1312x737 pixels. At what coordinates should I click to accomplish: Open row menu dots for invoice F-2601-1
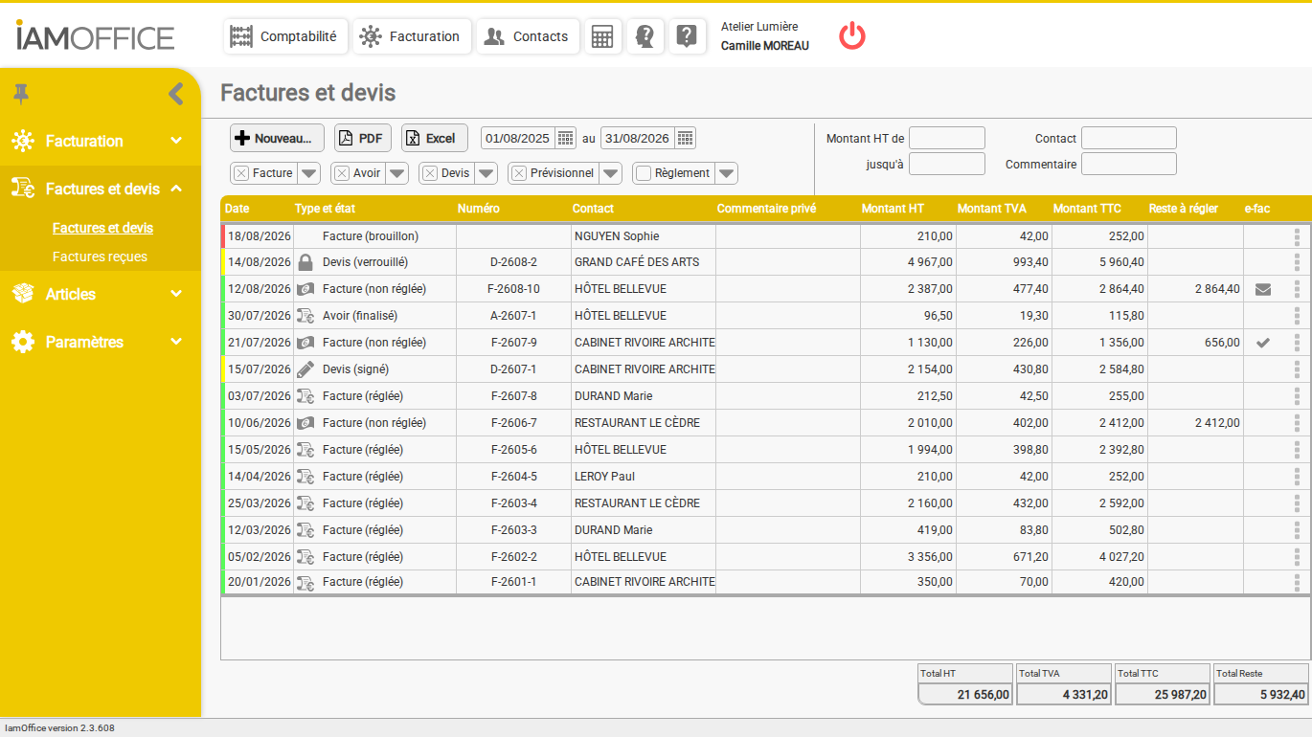(1298, 581)
